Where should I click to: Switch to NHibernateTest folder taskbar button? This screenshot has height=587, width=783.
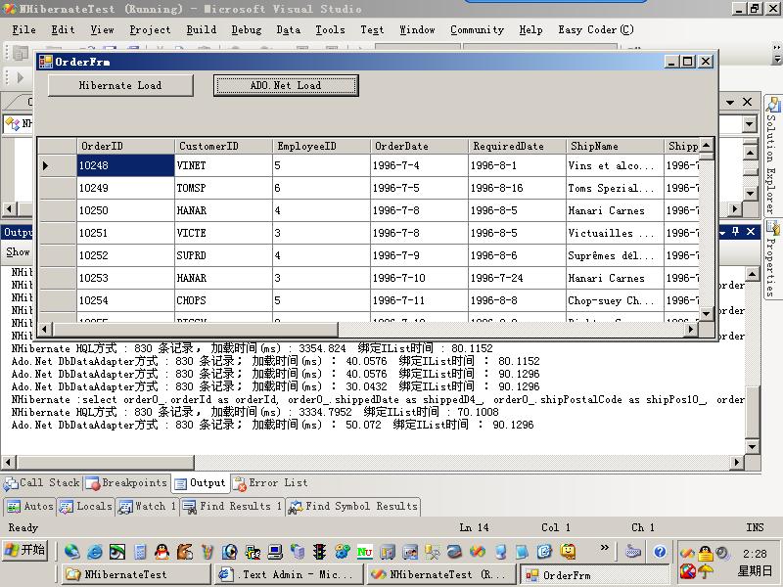(136, 574)
